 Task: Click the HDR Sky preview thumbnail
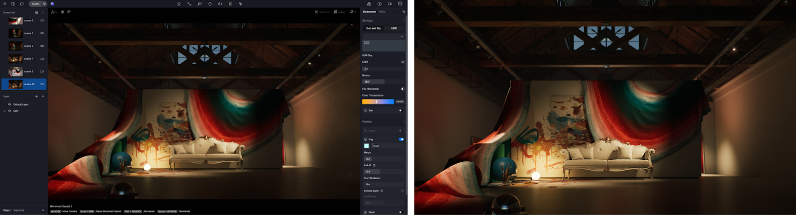pos(384,45)
